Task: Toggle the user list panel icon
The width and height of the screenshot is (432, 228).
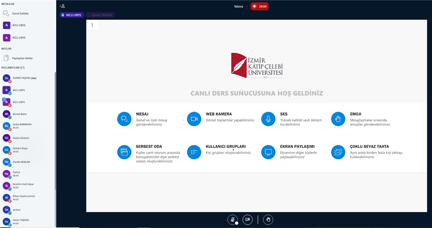Action: click(x=62, y=6)
